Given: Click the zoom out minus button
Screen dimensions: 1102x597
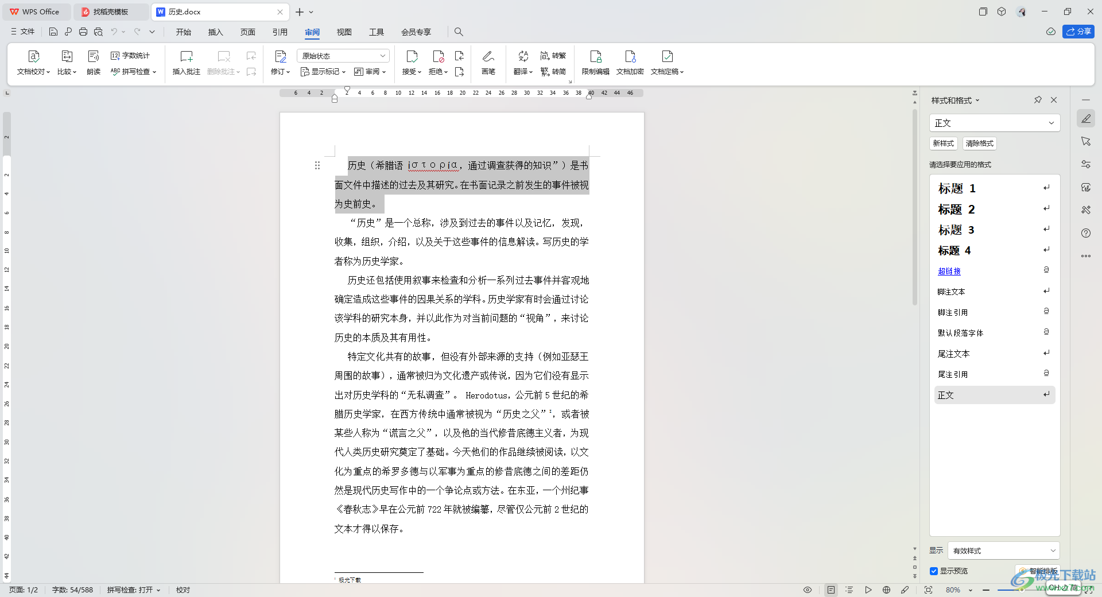Looking at the screenshot, I should tap(986, 590).
